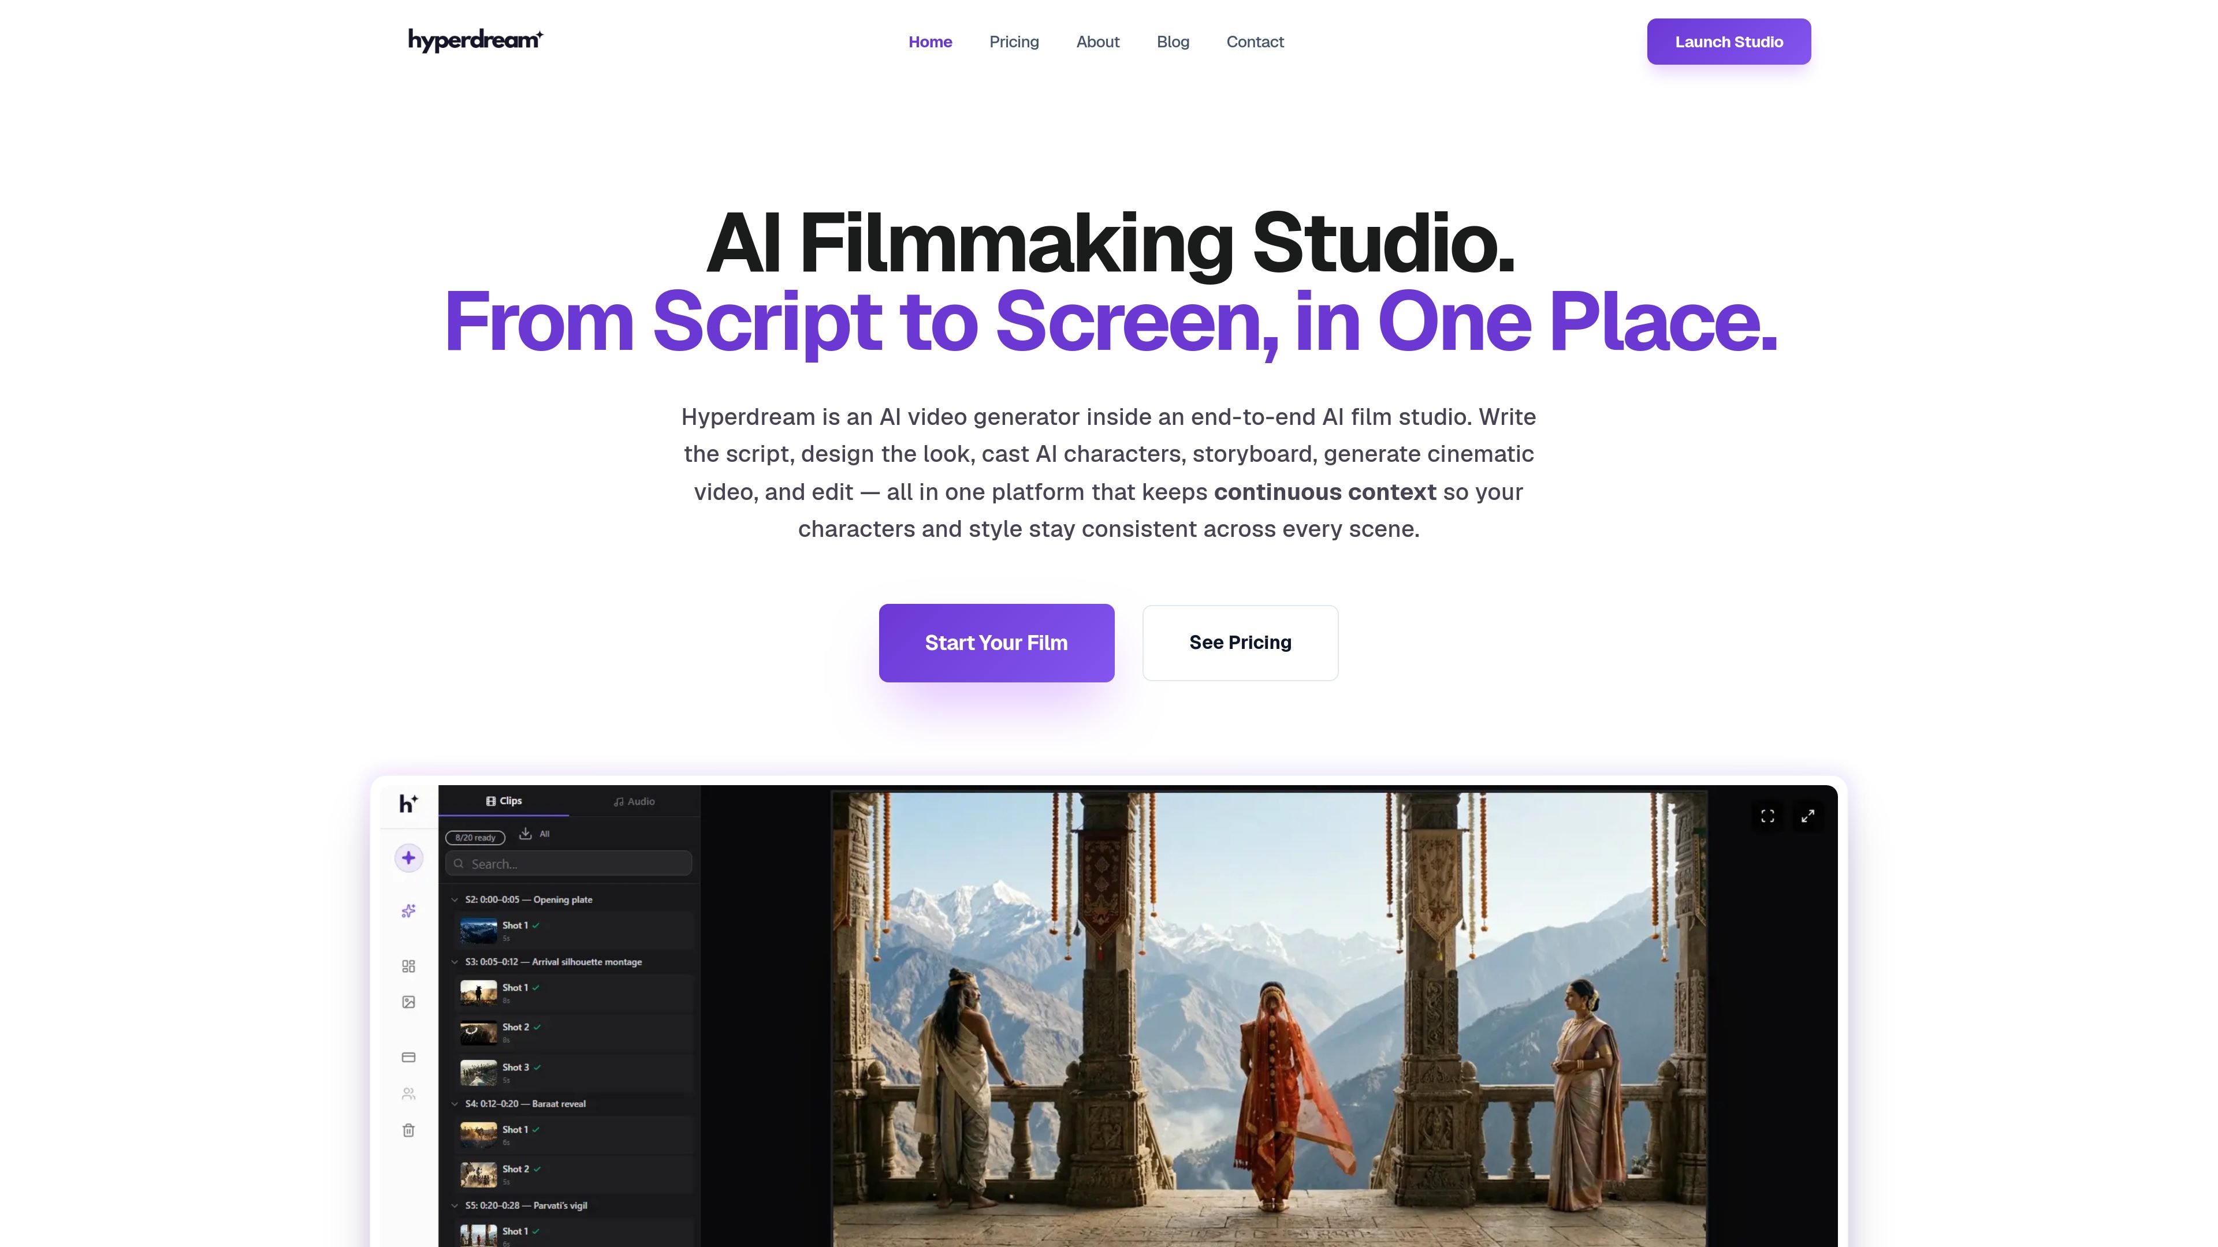Viewport: 2218px width, 1247px height.
Task: Select Shot 1 thumbnail under Opening plate
Action: 479,930
